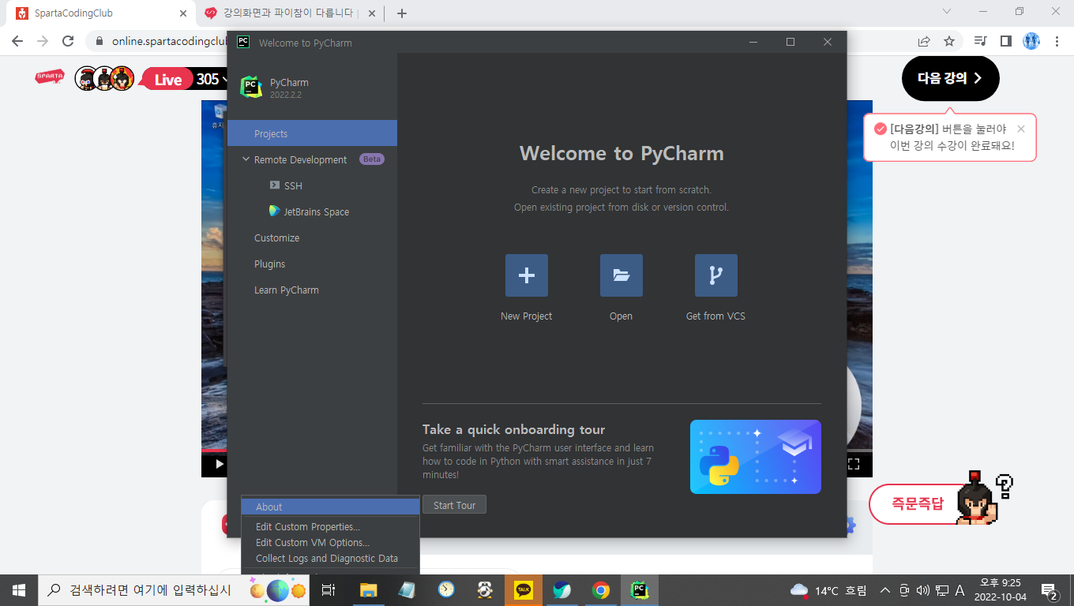Bookmark this page with the star icon
This screenshot has width=1074, height=606.
pyautogui.click(x=949, y=41)
